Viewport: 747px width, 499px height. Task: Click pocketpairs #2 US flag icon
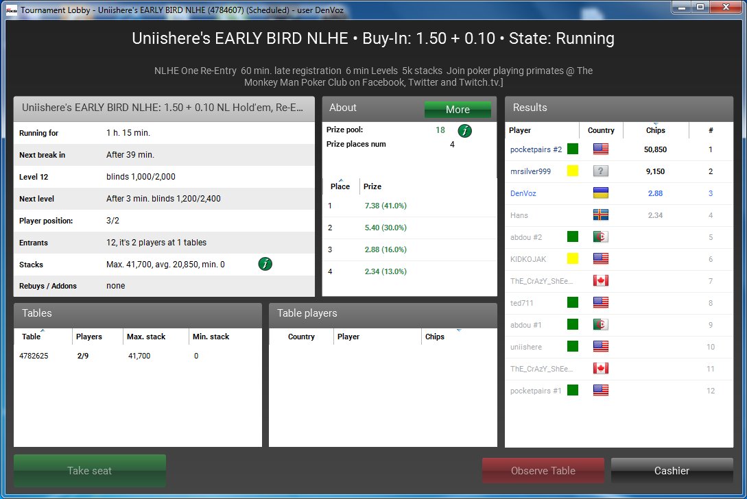click(x=601, y=149)
